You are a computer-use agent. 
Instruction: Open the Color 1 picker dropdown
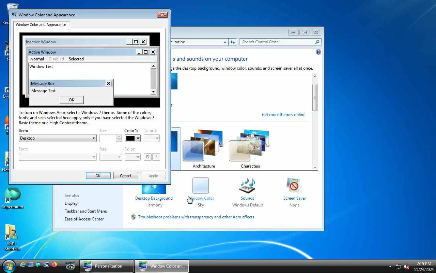click(x=133, y=138)
